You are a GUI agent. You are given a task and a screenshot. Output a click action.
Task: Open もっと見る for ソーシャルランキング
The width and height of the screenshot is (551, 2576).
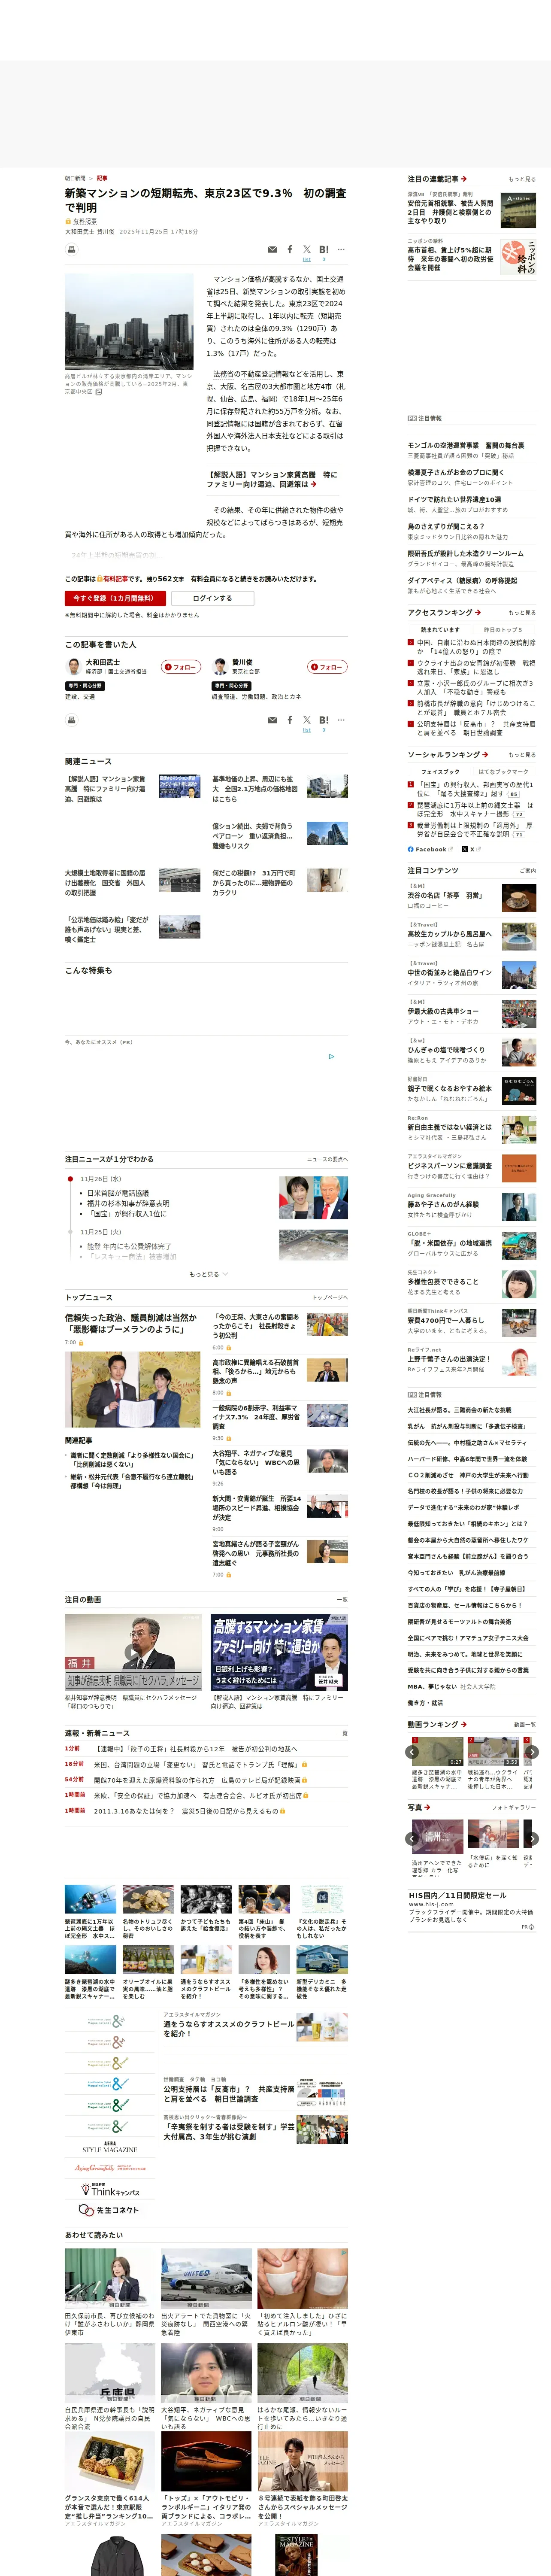tap(521, 755)
